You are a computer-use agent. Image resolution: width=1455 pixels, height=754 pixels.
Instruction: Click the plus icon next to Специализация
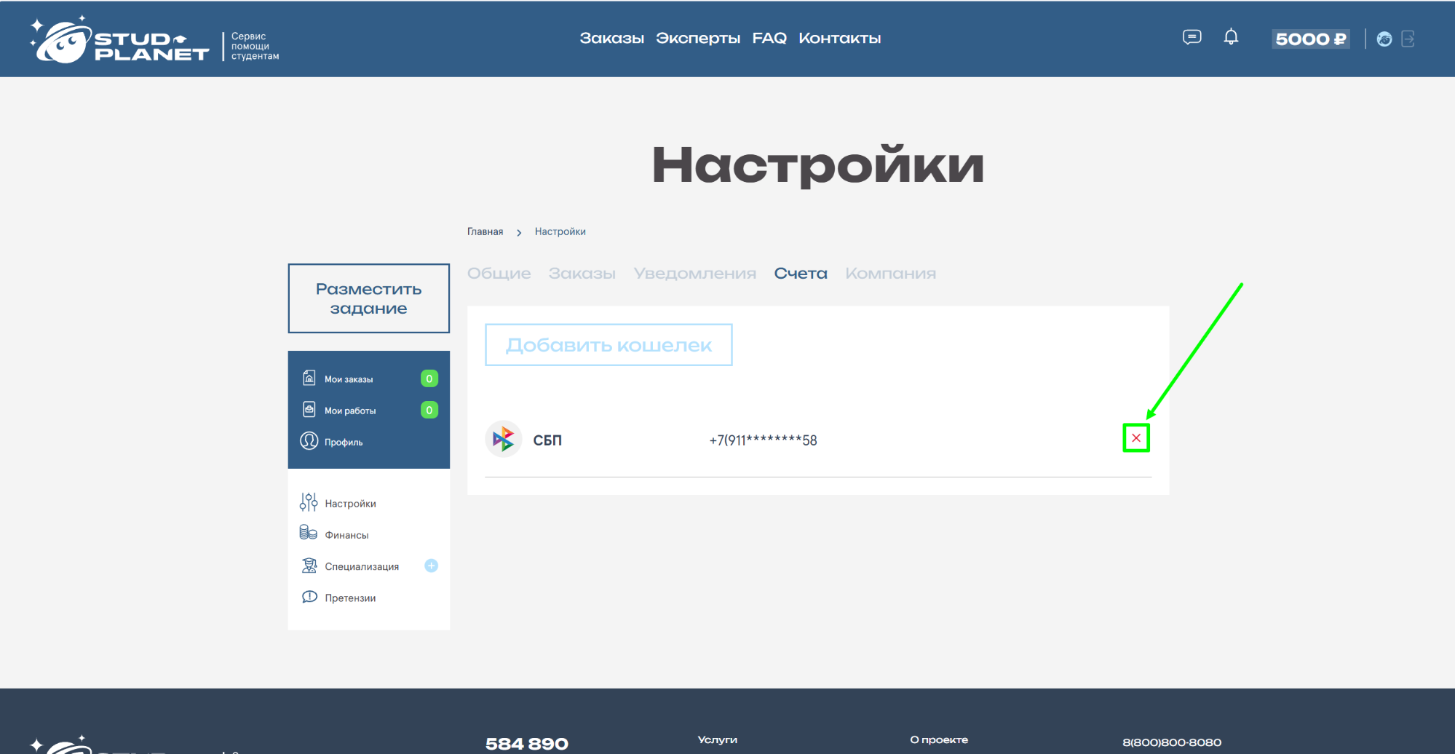(x=431, y=566)
